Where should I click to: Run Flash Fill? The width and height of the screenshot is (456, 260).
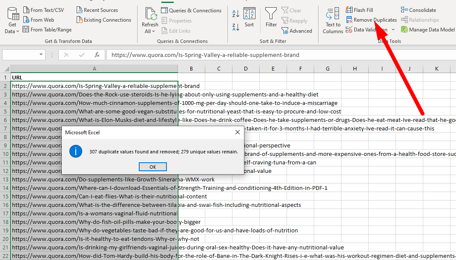coord(359,10)
